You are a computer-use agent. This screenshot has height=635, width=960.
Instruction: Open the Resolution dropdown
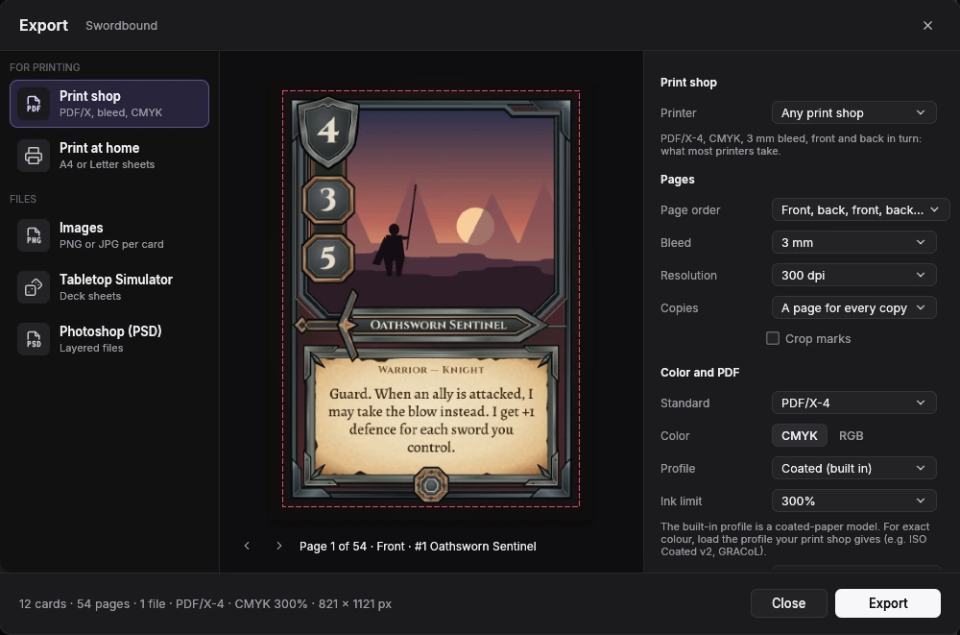(x=853, y=275)
